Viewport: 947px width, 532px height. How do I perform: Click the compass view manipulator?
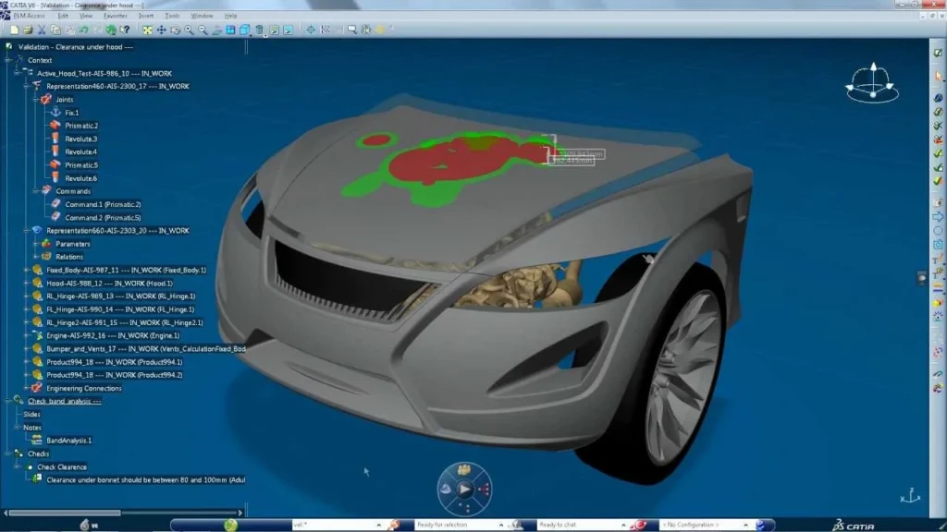872,82
